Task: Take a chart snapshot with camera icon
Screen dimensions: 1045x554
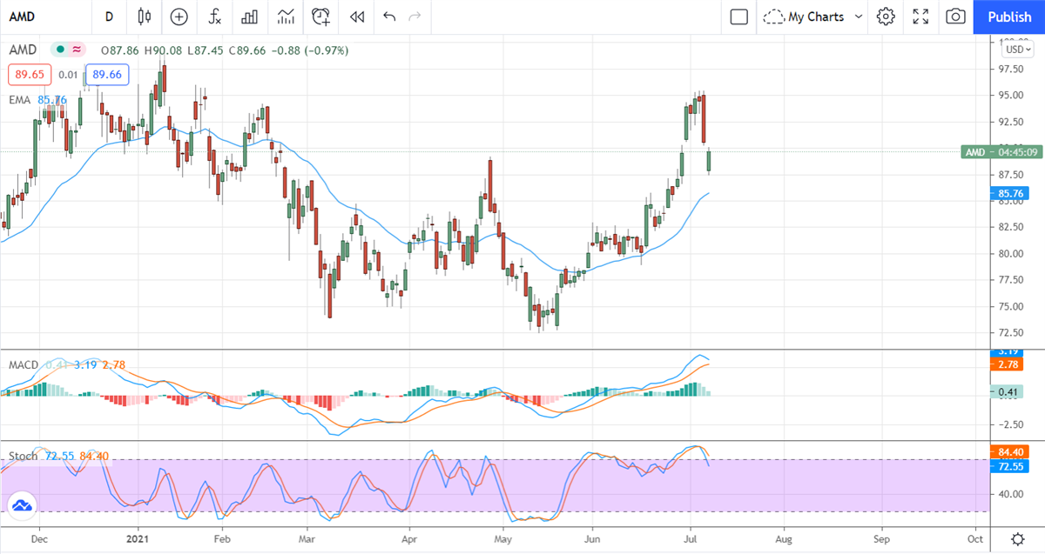Action: coord(955,17)
